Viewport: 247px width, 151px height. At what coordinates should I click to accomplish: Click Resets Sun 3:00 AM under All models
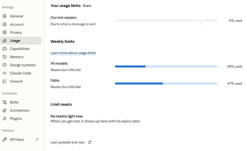pos(66,70)
